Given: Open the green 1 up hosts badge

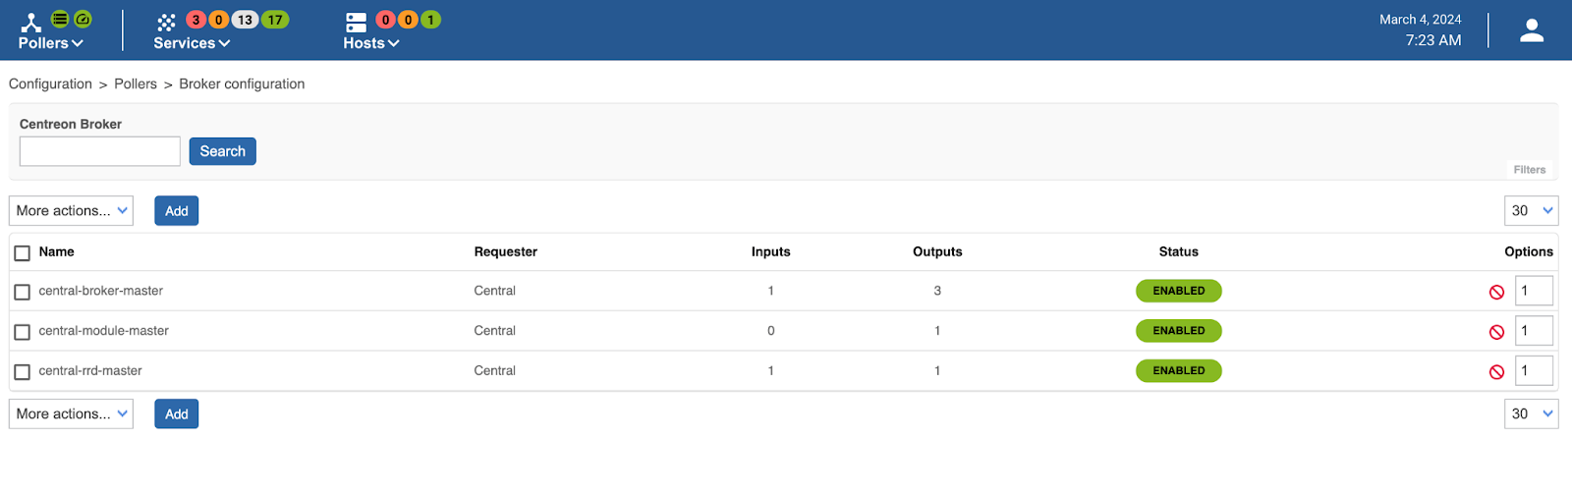Looking at the screenshot, I should pyautogui.click(x=430, y=20).
